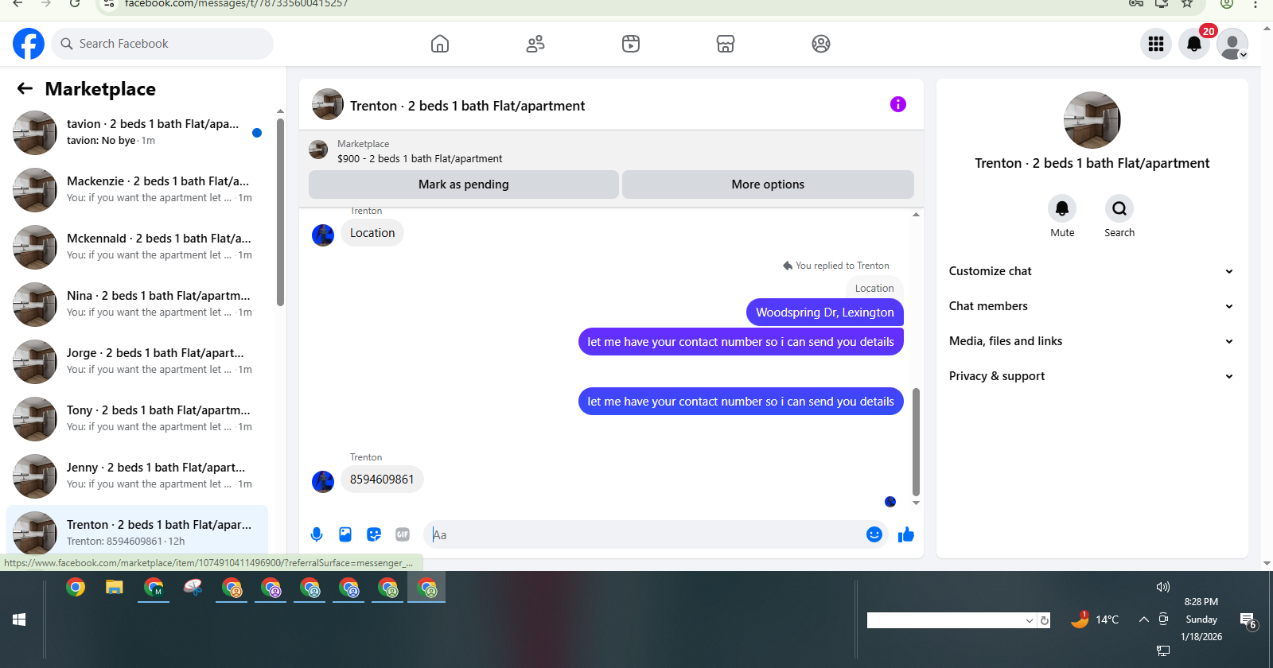The width and height of the screenshot is (1273, 668).
Task: Open the first Chrome taskbar icon
Action: pyautogui.click(x=76, y=588)
